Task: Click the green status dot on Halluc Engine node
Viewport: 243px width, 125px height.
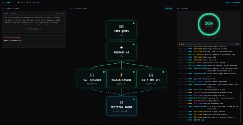Action: point(134,72)
